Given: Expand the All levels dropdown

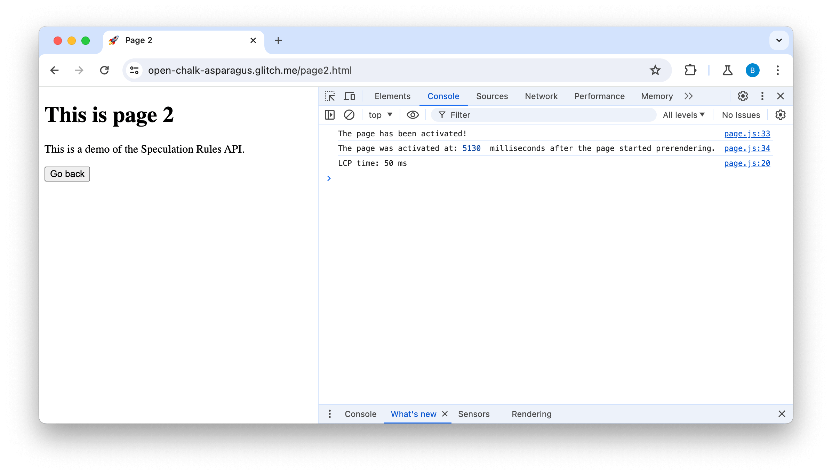Looking at the screenshot, I should pos(683,114).
